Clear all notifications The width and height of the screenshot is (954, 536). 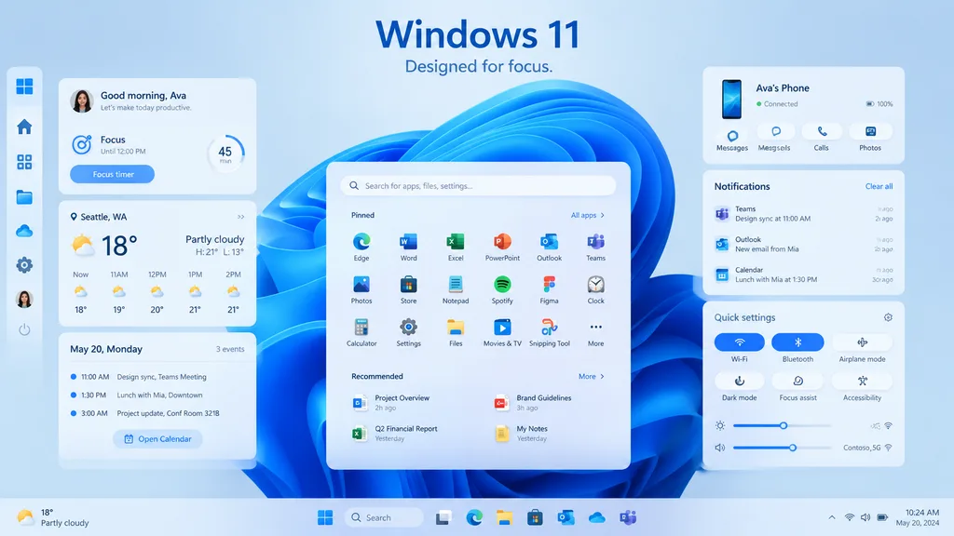879,186
